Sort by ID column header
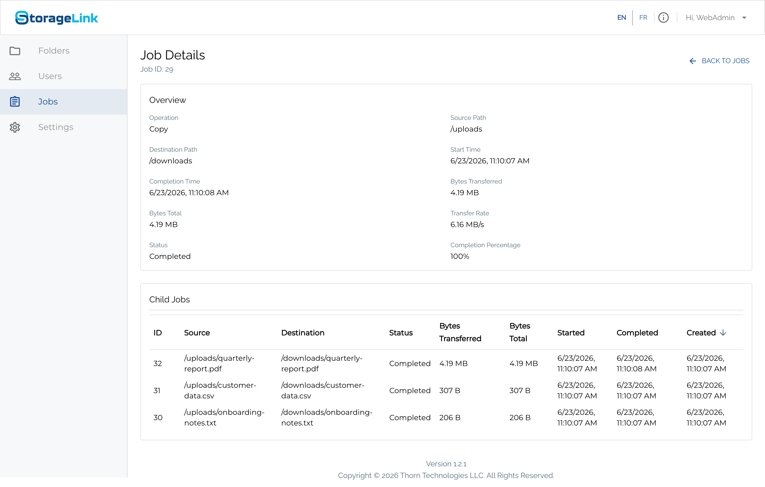The width and height of the screenshot is (765, 487). point(158,333)
